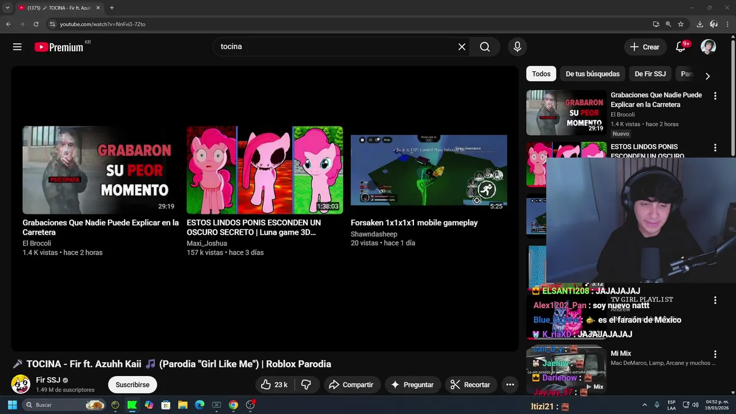Viewport: 736px width, 414px height.
Task: Start voice search with the microphone
Action: coord(517,47)
